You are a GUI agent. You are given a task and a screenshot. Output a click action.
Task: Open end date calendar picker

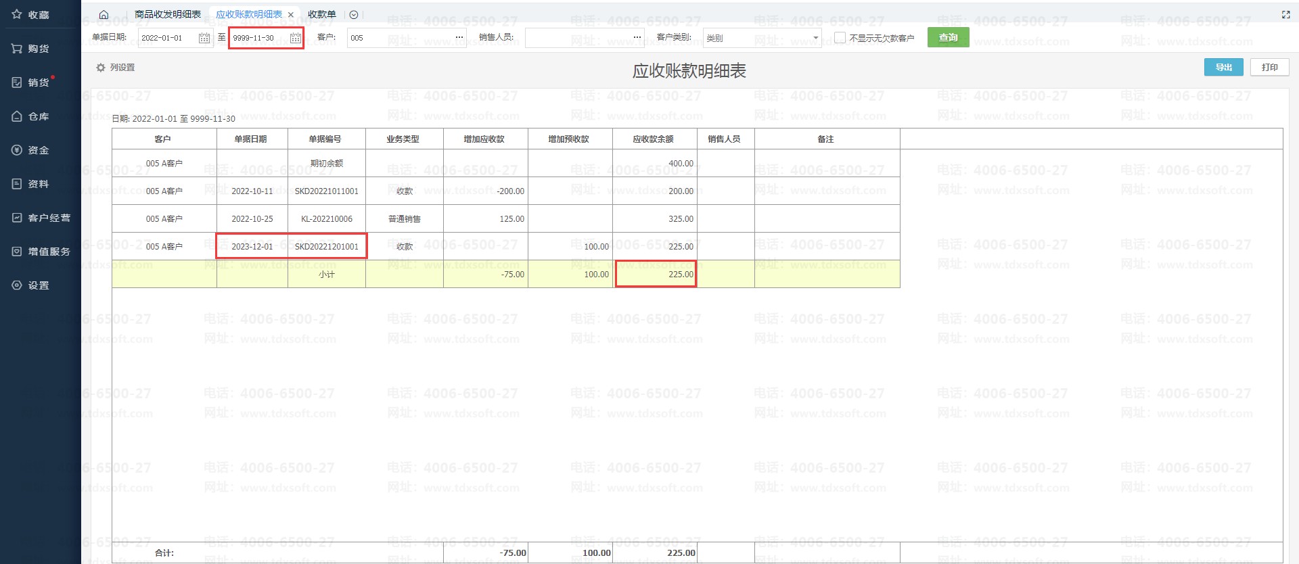pos(295,38)
